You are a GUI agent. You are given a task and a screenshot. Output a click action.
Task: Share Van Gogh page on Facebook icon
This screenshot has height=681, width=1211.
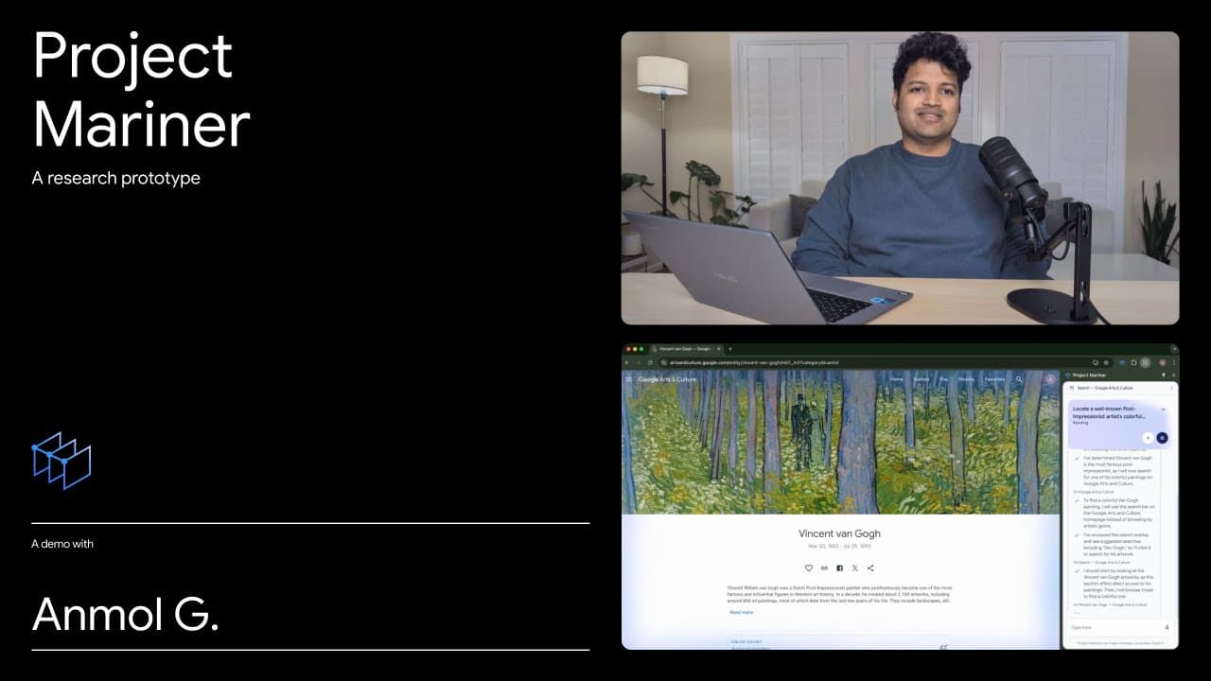tap(839, 567)
